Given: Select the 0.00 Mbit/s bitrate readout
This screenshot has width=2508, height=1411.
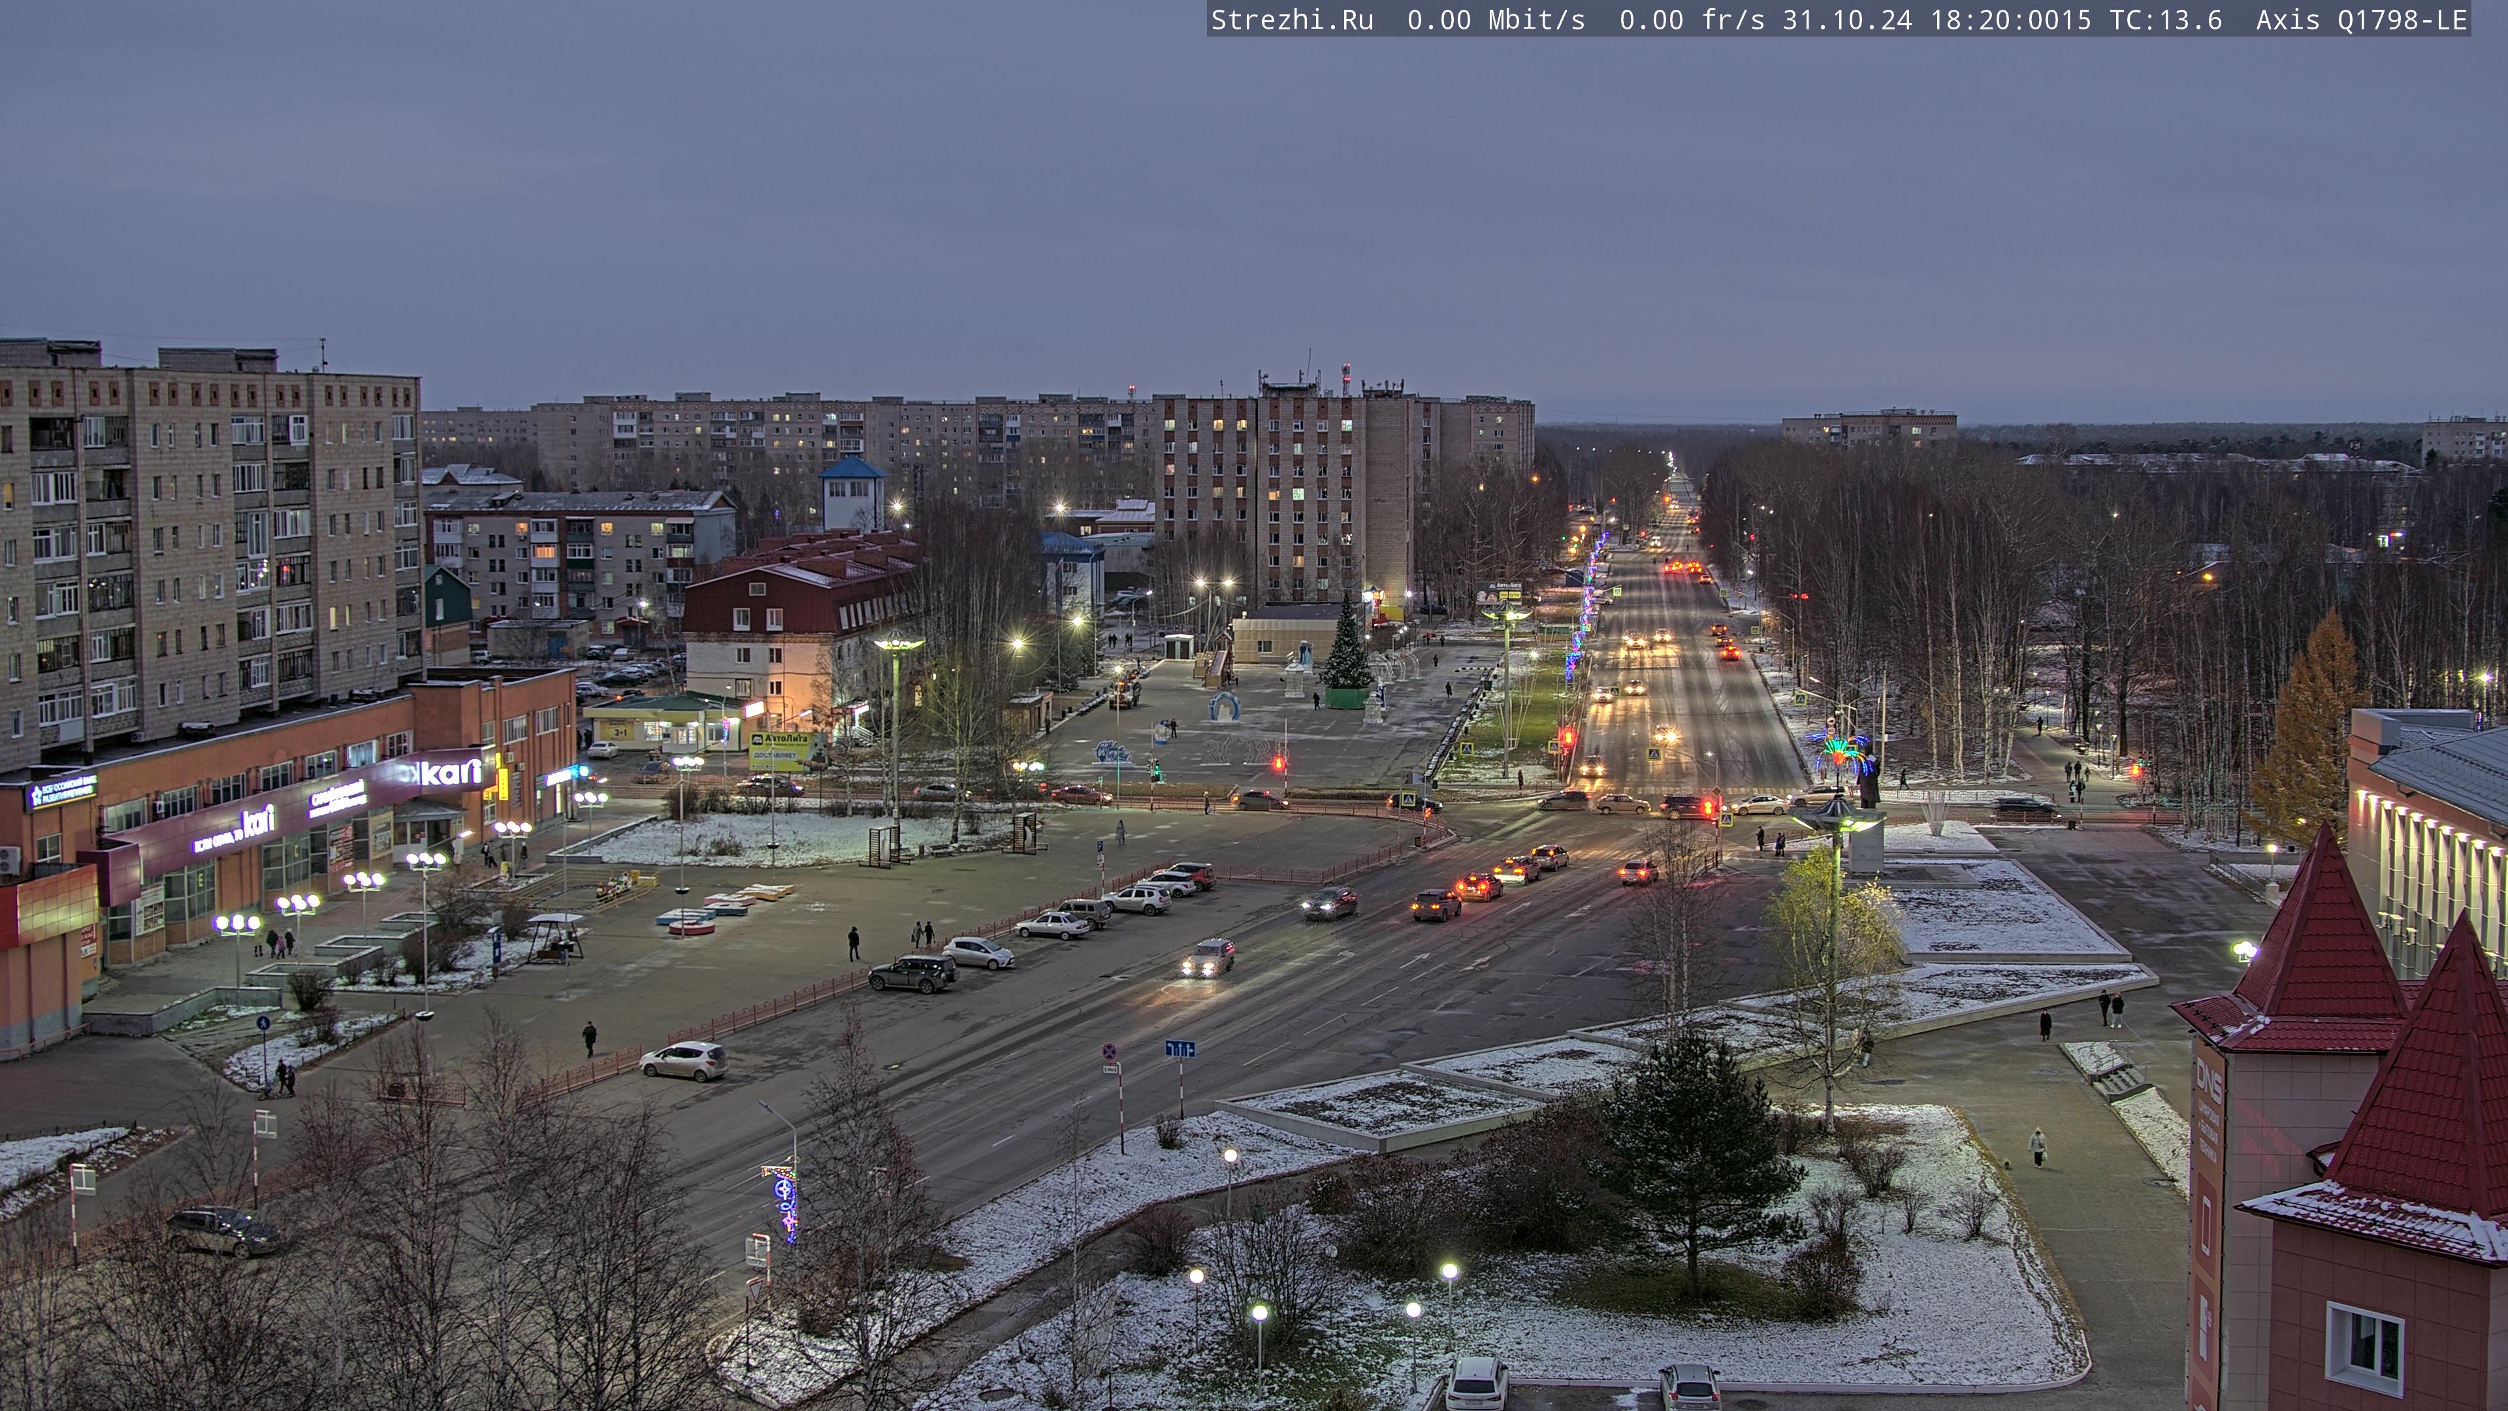Looking at the screenshot, I should (x=1496, y=20).
